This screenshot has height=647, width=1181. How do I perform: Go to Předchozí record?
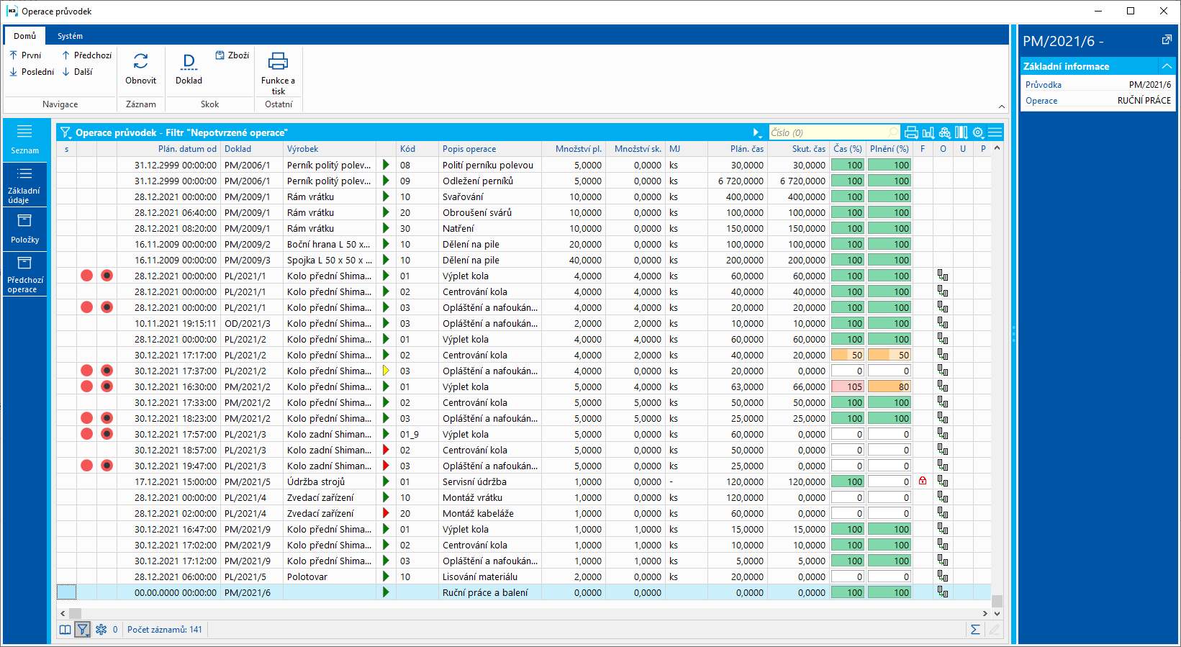pos(86,55)
